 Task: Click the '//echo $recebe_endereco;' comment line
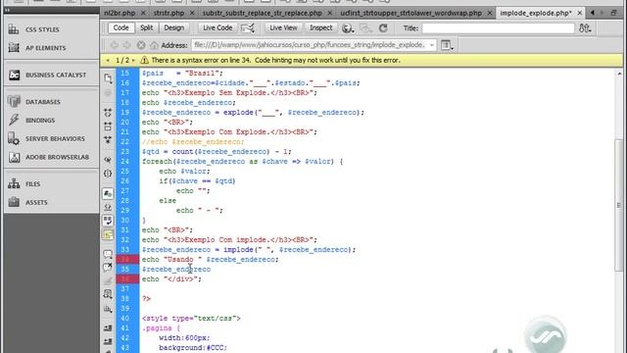point(193,142)
